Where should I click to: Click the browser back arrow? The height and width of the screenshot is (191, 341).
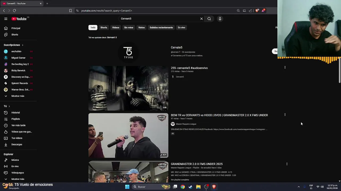coord(4,11)
